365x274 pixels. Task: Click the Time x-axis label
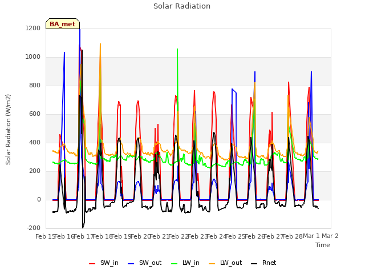[x=323, y=245]
